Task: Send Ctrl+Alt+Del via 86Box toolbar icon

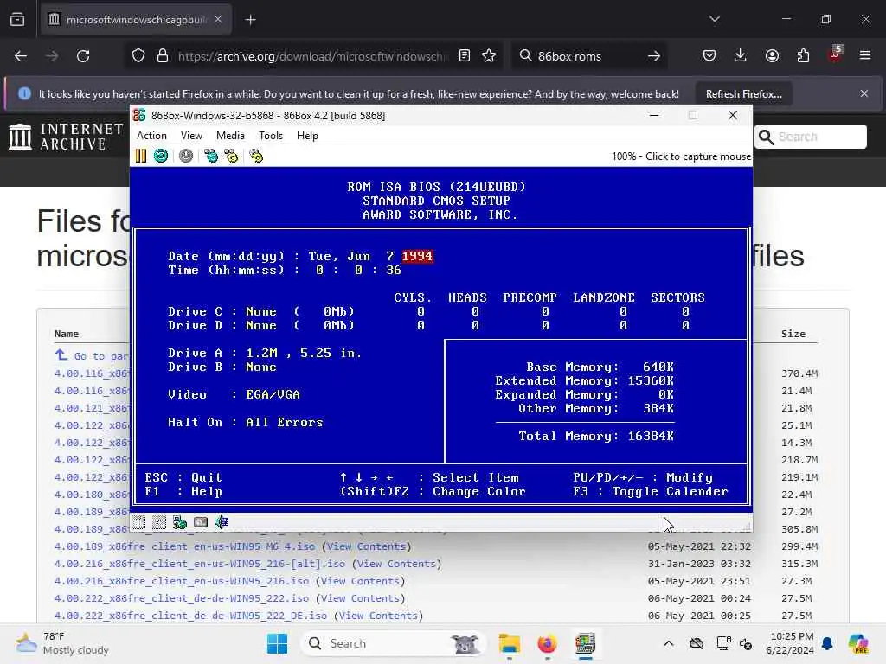Action: [211, 156]
